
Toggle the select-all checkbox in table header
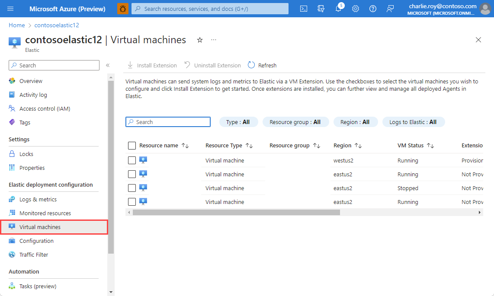(132, 146)
